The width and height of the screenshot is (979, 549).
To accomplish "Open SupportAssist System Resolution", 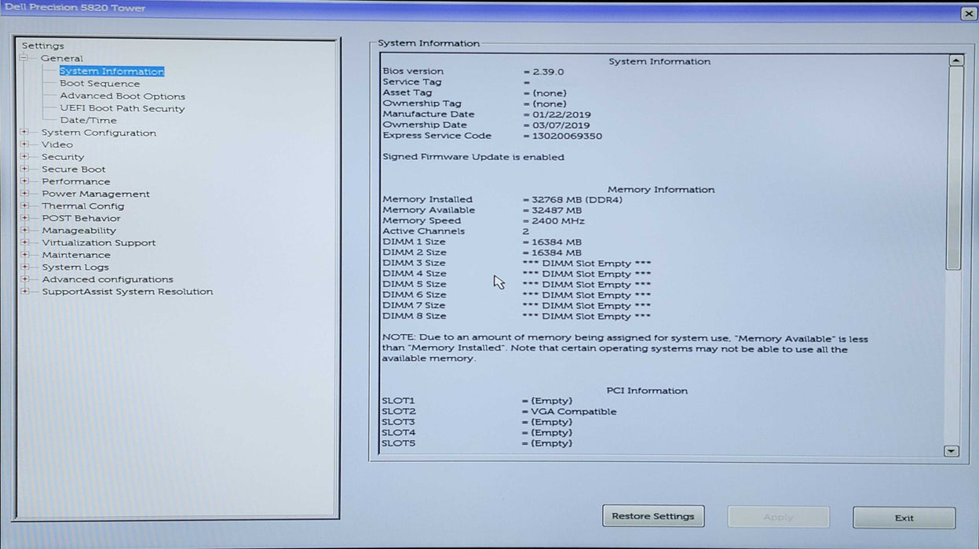I will tap(127, 292).
